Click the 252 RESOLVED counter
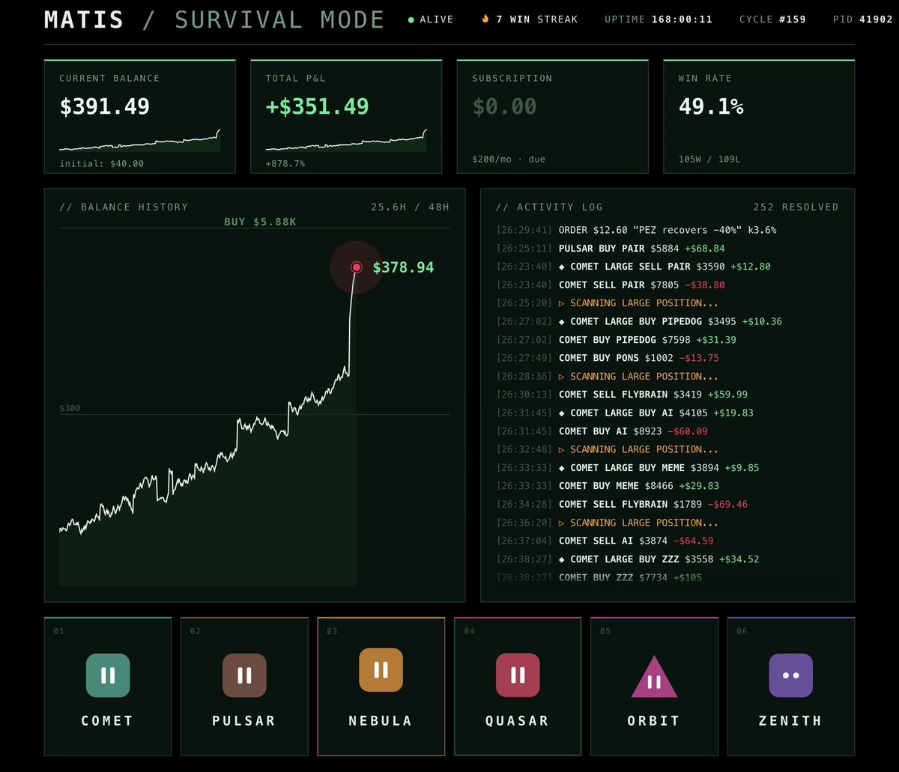The height and width of the screenshot is (772, 899). 796,207
